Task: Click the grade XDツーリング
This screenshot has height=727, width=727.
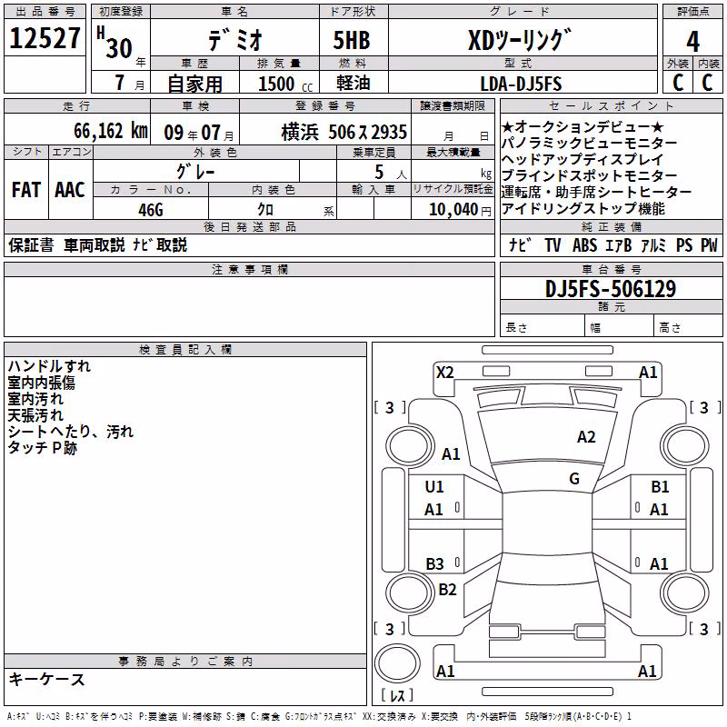Action: point(520,40)
